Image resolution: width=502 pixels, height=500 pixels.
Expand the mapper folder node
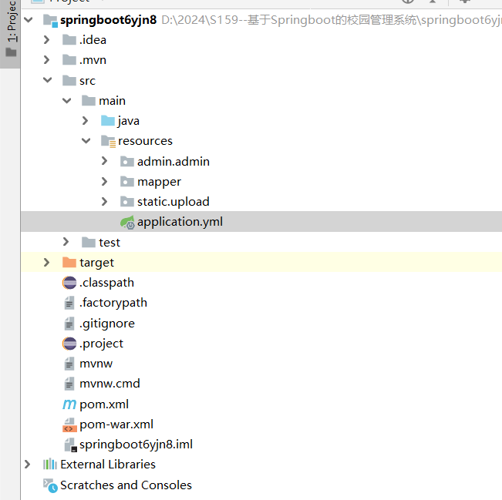105,182
